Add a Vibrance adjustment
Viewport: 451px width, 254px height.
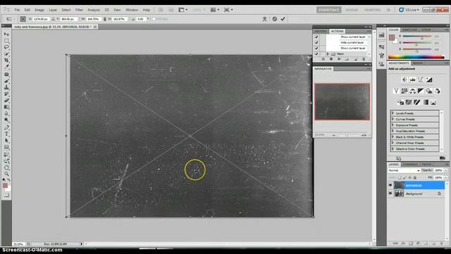pos(396,91)
